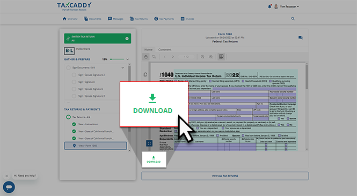The image size is (357, 196).
Task: Open the Overview page
Action: (x=70, y=19)
